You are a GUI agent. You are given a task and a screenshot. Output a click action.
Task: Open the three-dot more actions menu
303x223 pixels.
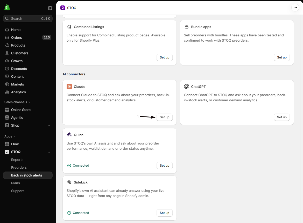pos(295,8)
